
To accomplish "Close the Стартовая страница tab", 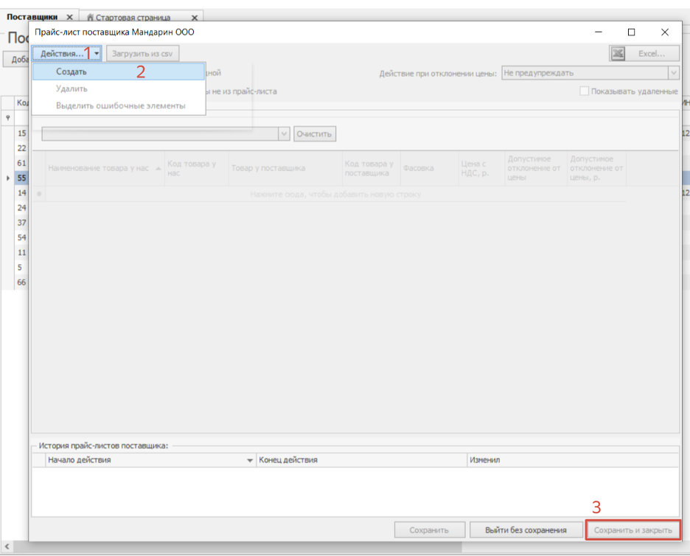I will [x=195, y=18].
